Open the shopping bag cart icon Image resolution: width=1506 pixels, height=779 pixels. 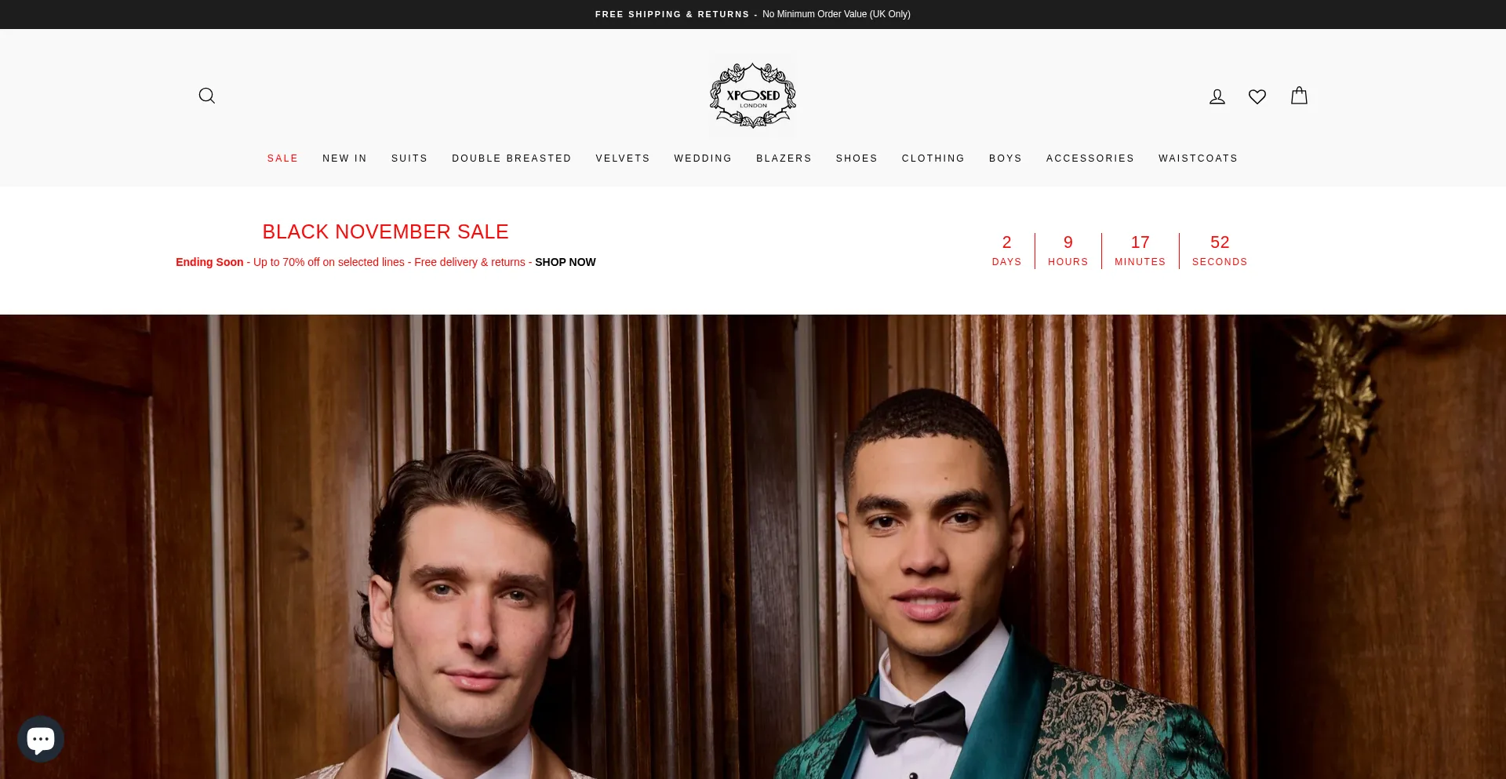[1299, 96]
